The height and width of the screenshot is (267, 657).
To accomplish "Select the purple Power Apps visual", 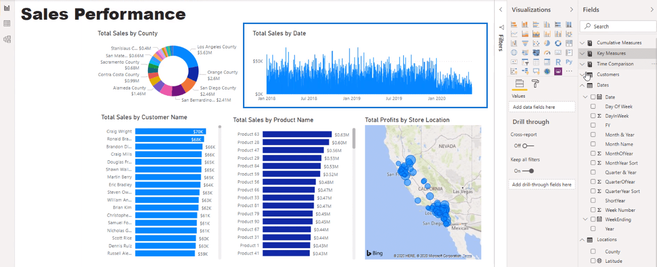I will [558, 71].
